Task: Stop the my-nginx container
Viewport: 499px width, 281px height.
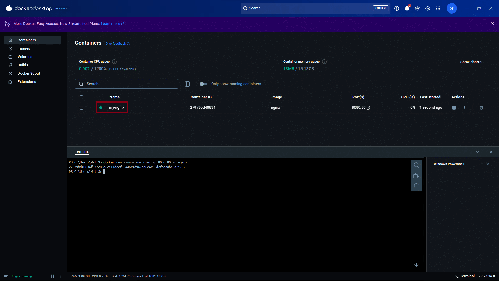Action: pyautogui.click(x=454, y=108)
